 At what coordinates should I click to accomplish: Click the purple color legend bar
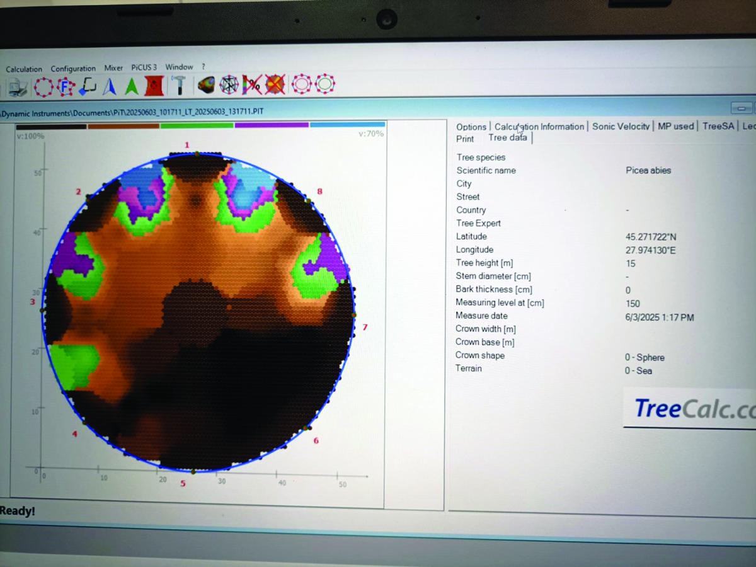272,125
